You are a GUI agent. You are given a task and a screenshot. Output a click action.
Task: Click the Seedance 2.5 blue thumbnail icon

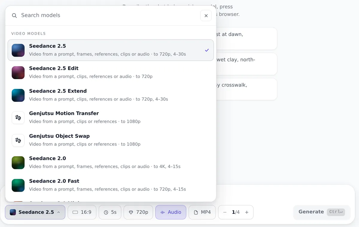pyautogui.click(x=18, y=50)
